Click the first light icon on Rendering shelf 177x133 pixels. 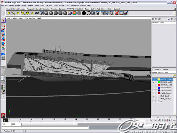[x=9, y=13]
